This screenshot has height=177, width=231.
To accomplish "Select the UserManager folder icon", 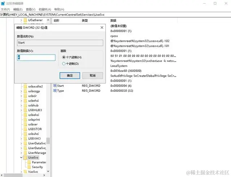I will 25,153.
